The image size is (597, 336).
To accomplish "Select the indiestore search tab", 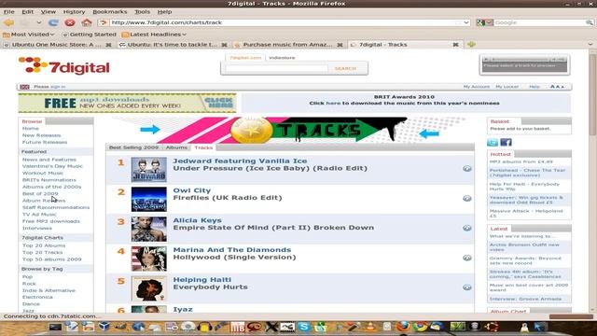I will (x=282, y=58).
